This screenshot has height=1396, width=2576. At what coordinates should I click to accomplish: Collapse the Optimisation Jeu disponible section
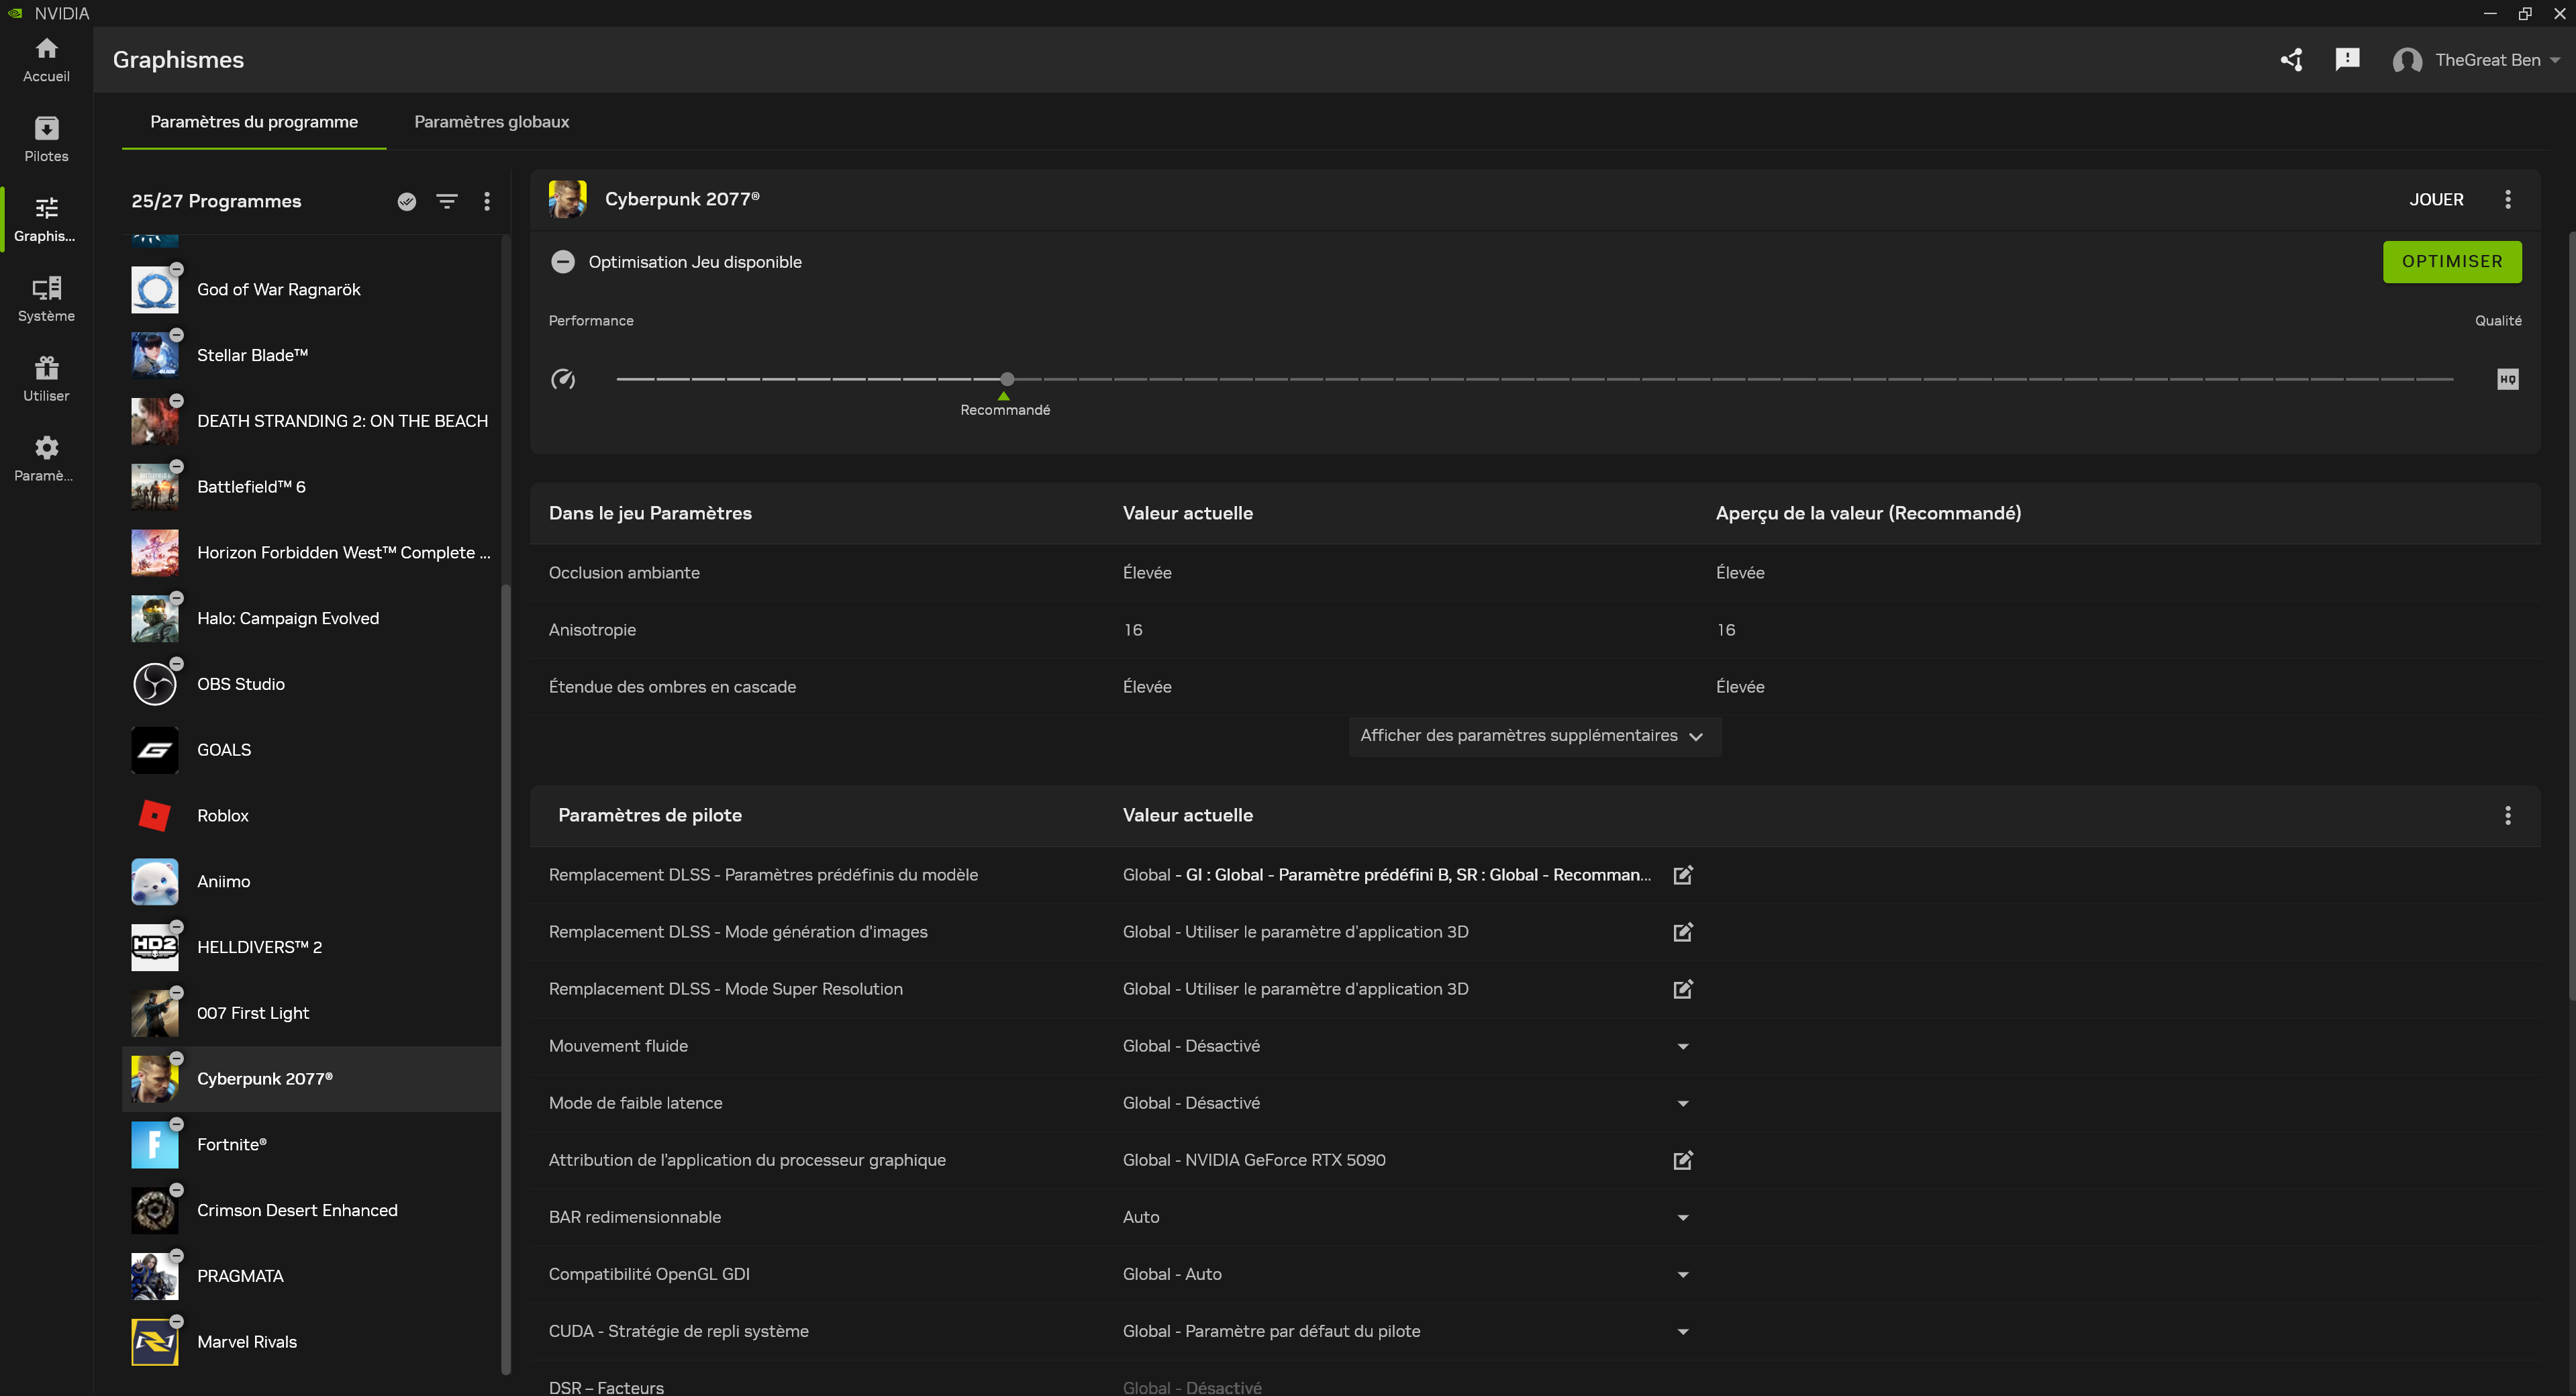563,262
